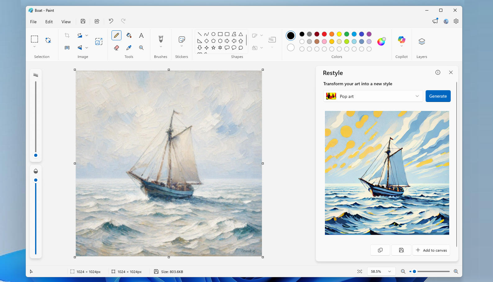Toggle the Pencil tool
This screenshot has height=282, width=493.
point(116,35)
